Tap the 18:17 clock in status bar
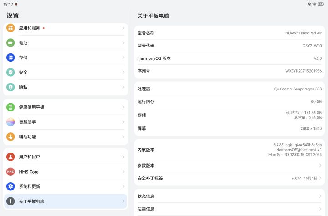The width and height of the screenshot is (328, 216). tap(8, 4)
